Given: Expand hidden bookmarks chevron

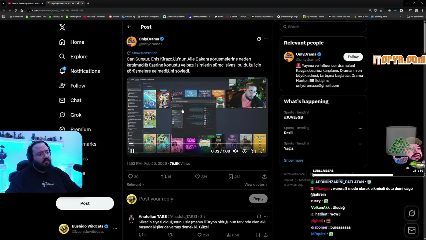Looking at the screenshot, I should point(400,17).
